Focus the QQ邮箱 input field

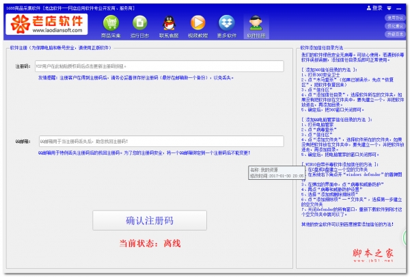tap(161, 142)
